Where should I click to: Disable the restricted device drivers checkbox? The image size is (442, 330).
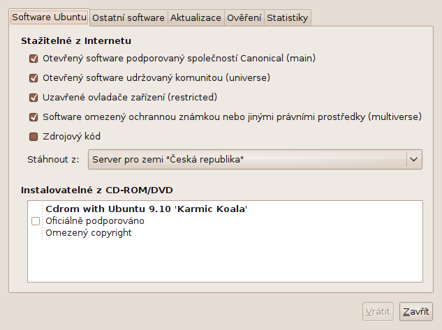(x=34, y=98)
